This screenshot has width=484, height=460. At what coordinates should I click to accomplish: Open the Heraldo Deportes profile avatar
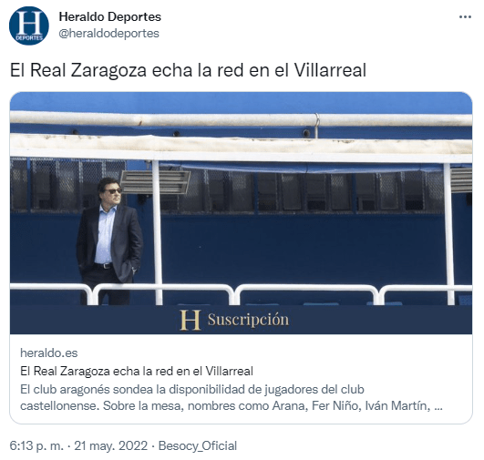pyautogui.click(x=29, y=26)
